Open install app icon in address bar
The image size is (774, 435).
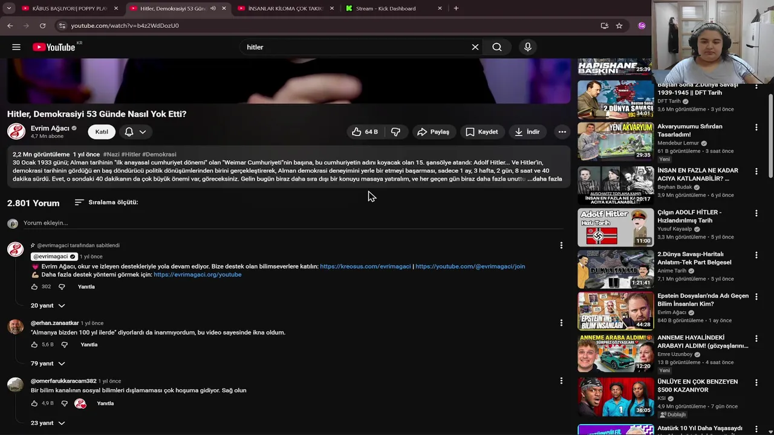click(604, 25)
